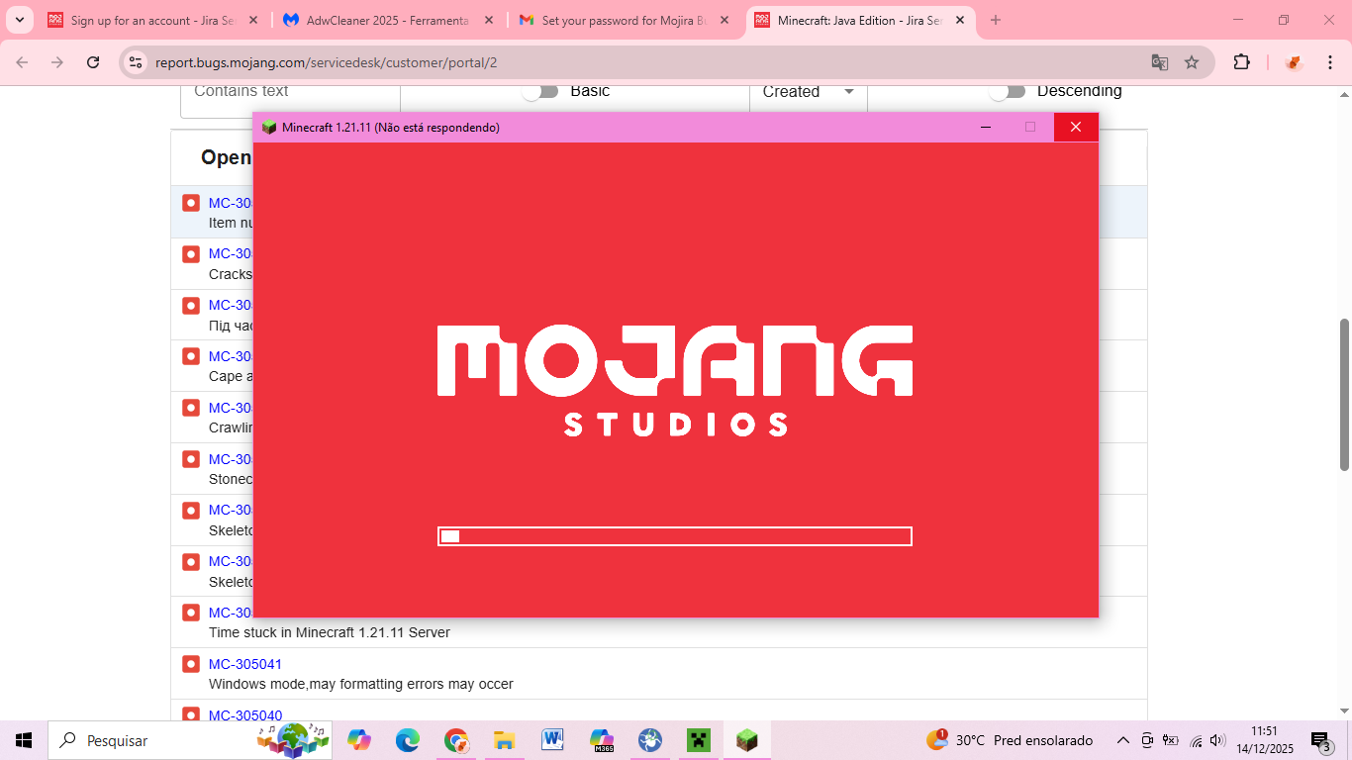This screenshot has height=760, width=1352.
Task: Open Microsoft 365 app on the taskbar
Action: 601,740
